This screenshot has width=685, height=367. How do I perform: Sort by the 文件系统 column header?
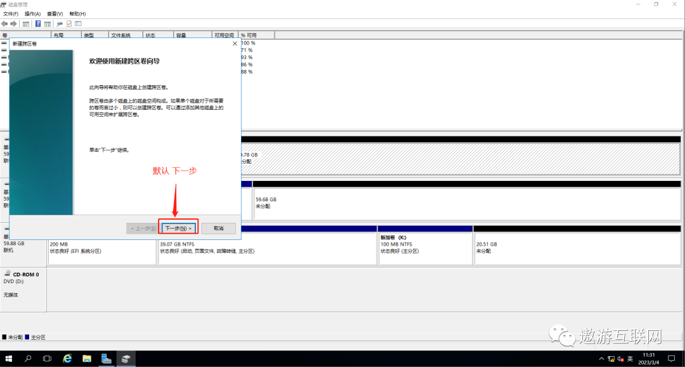[126, 35]
